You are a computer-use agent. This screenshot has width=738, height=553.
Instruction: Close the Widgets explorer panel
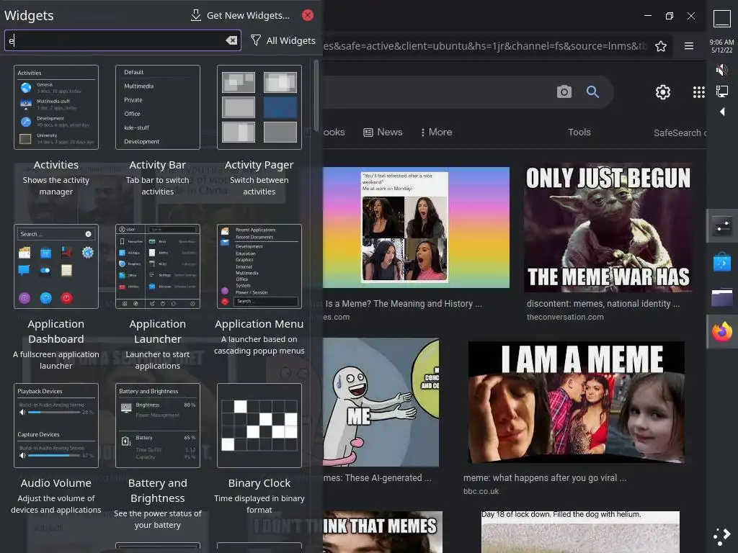click(308, 15)
